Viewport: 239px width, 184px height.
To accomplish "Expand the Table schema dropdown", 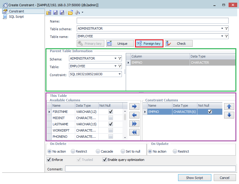I will pyautogui.click(x=222, y=28).
